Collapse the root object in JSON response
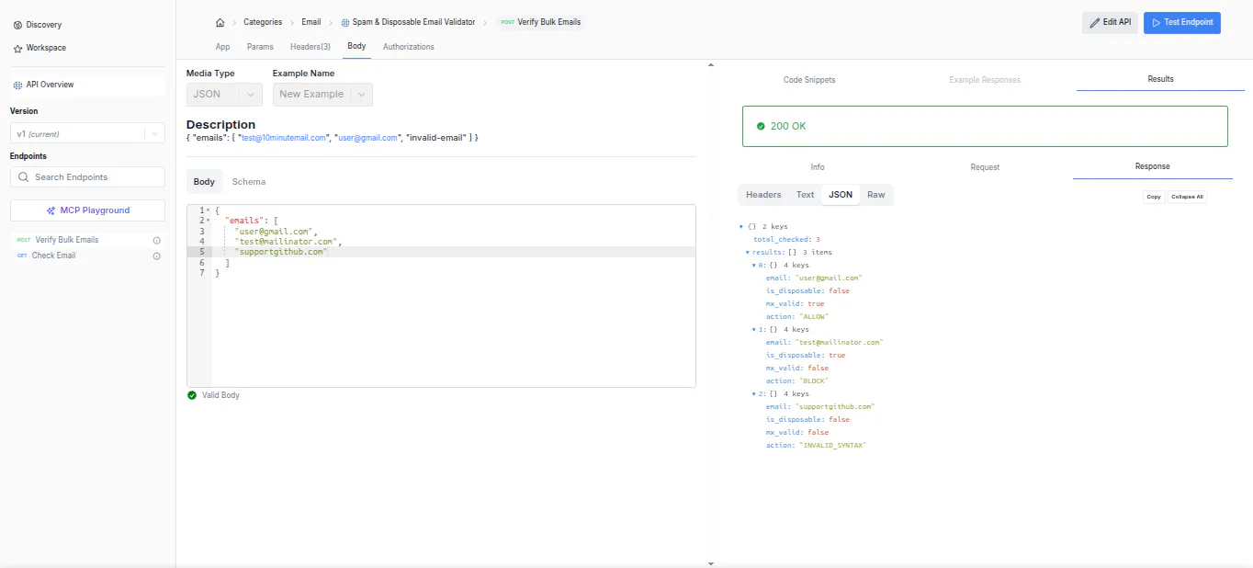The height and width of the screenshot is (568, 1253). point(741,226)
